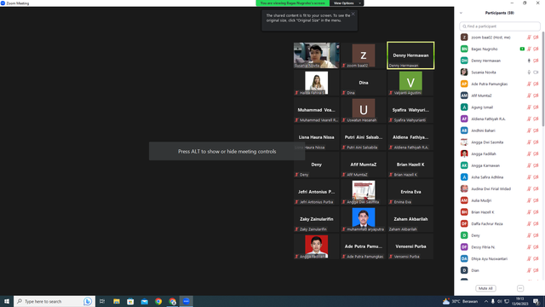Viewport: 545px width, 307px height.
Task: Click the viewing Bagas Nugroho's screen banner
Action: click(x=293, y=3)
